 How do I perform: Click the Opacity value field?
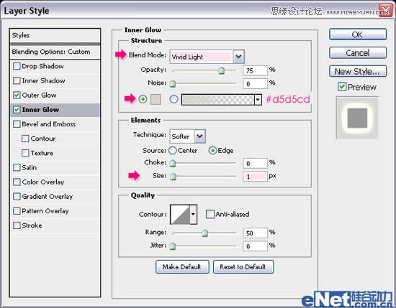click(255, 70)
